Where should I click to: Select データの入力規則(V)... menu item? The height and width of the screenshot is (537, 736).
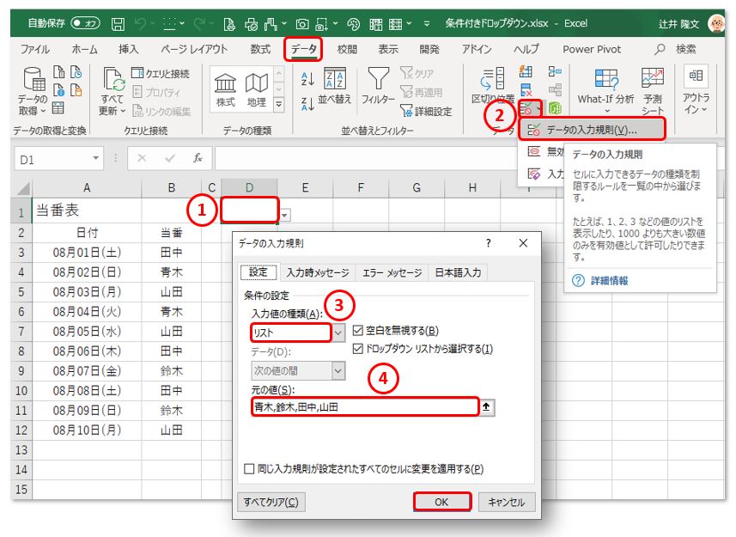(592, 130)
